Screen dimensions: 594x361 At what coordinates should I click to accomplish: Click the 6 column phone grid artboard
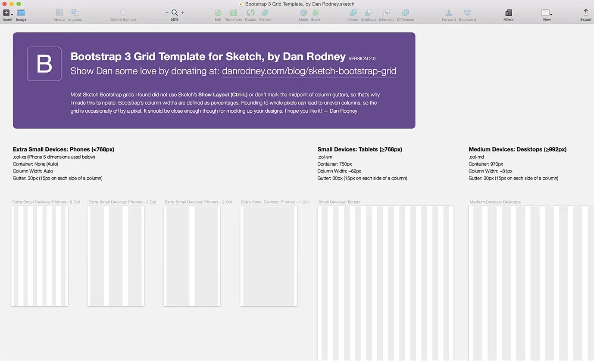pyautogui.click(x=40, y=256)
